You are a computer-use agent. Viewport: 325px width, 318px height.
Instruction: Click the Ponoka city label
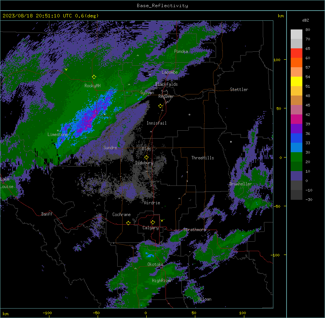coord(181,51)
